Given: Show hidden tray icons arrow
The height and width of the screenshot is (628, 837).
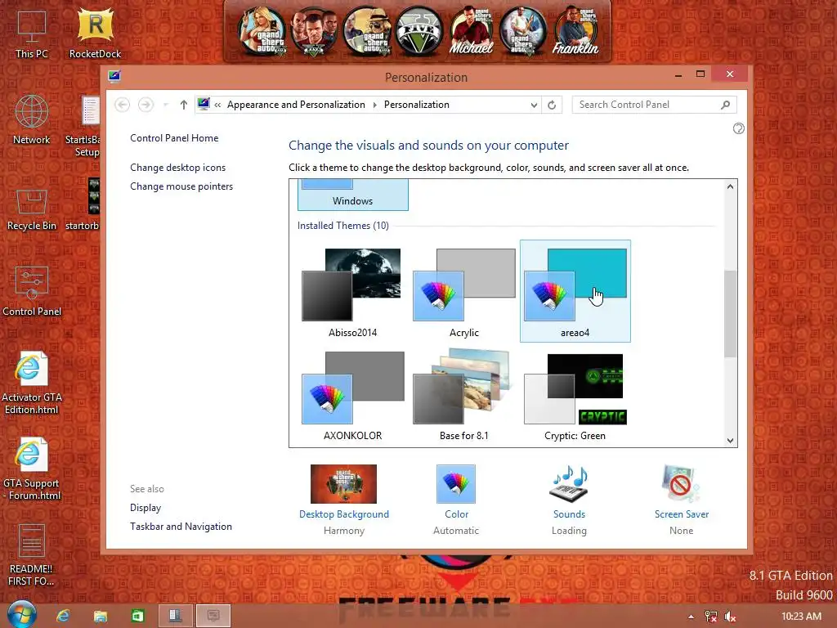Looking at the screenshot, I should (691, 617).
